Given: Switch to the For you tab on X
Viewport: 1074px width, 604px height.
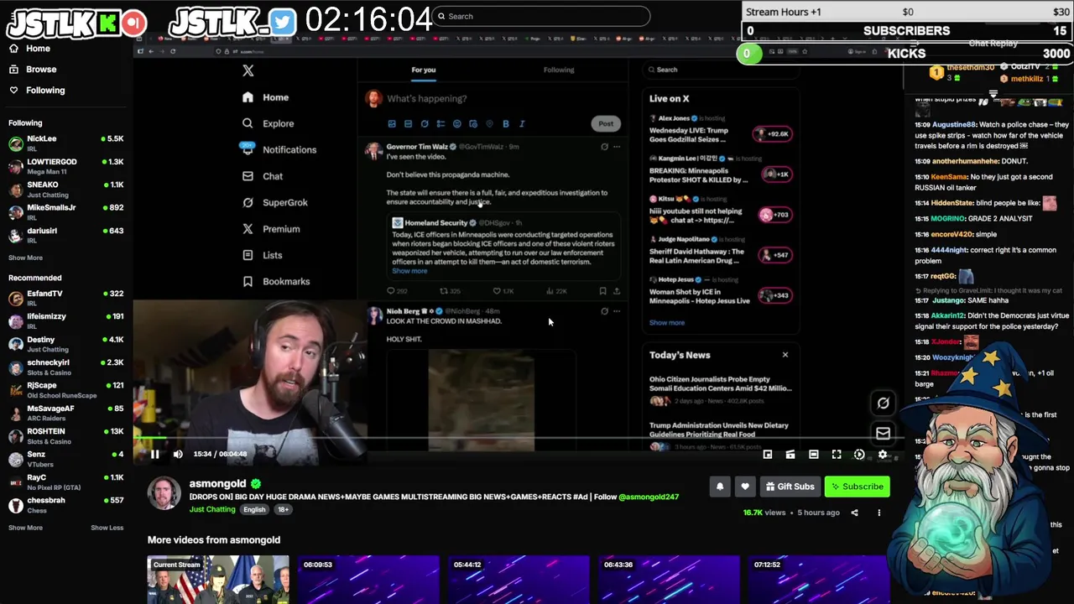Looking at the screenshot, I should click(424, 70).
